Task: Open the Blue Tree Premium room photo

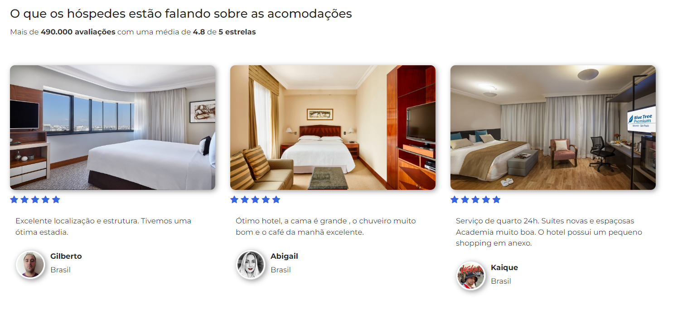Action: 553,127
